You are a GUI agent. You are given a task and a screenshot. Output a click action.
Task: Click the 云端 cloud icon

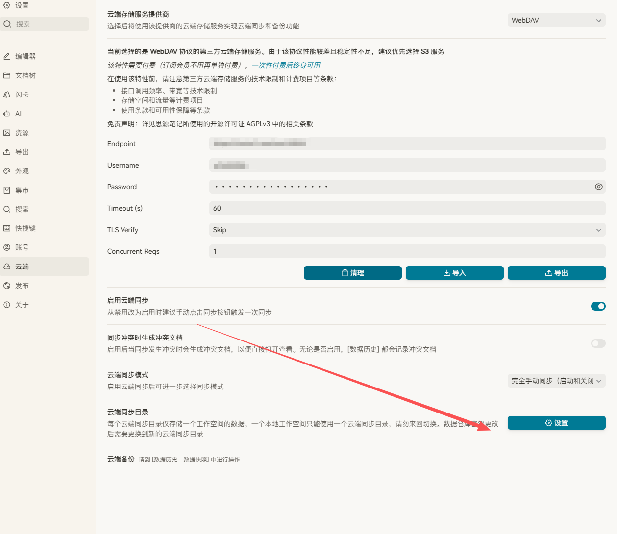[x=7, y=267]
